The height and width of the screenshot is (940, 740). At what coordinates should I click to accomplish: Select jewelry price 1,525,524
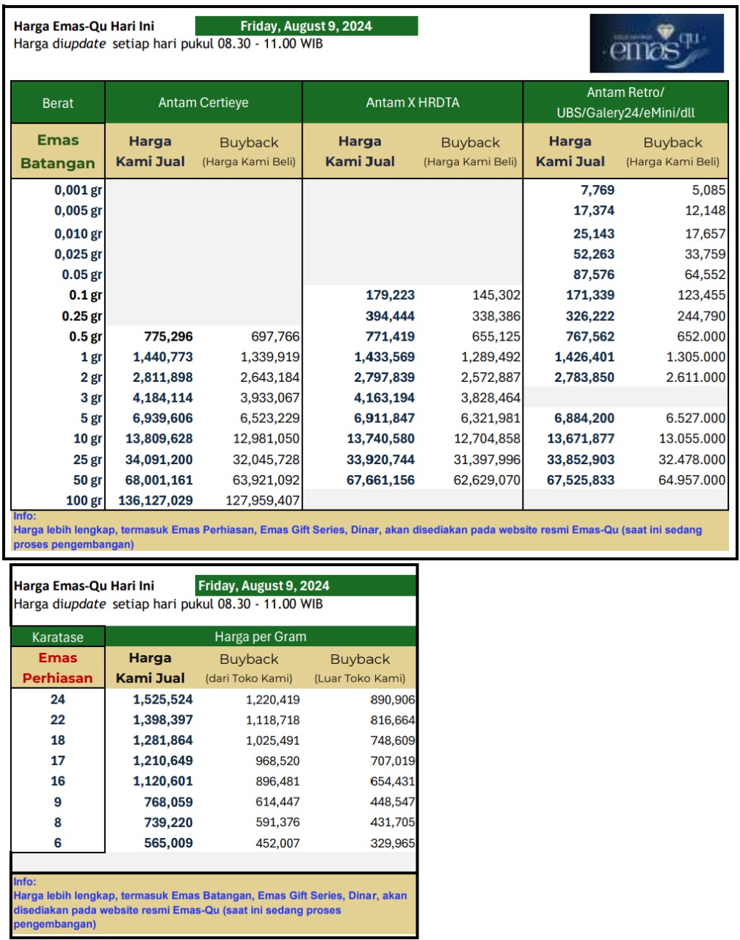(x=163, y=700)
